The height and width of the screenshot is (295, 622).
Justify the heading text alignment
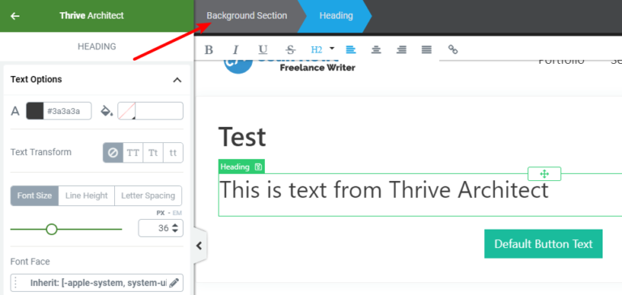[x=427, y=49]
